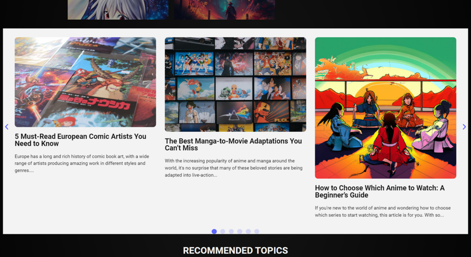471x257 pixels.
Task: Click the next slide arrow on carousel
Action: point(464,127)
